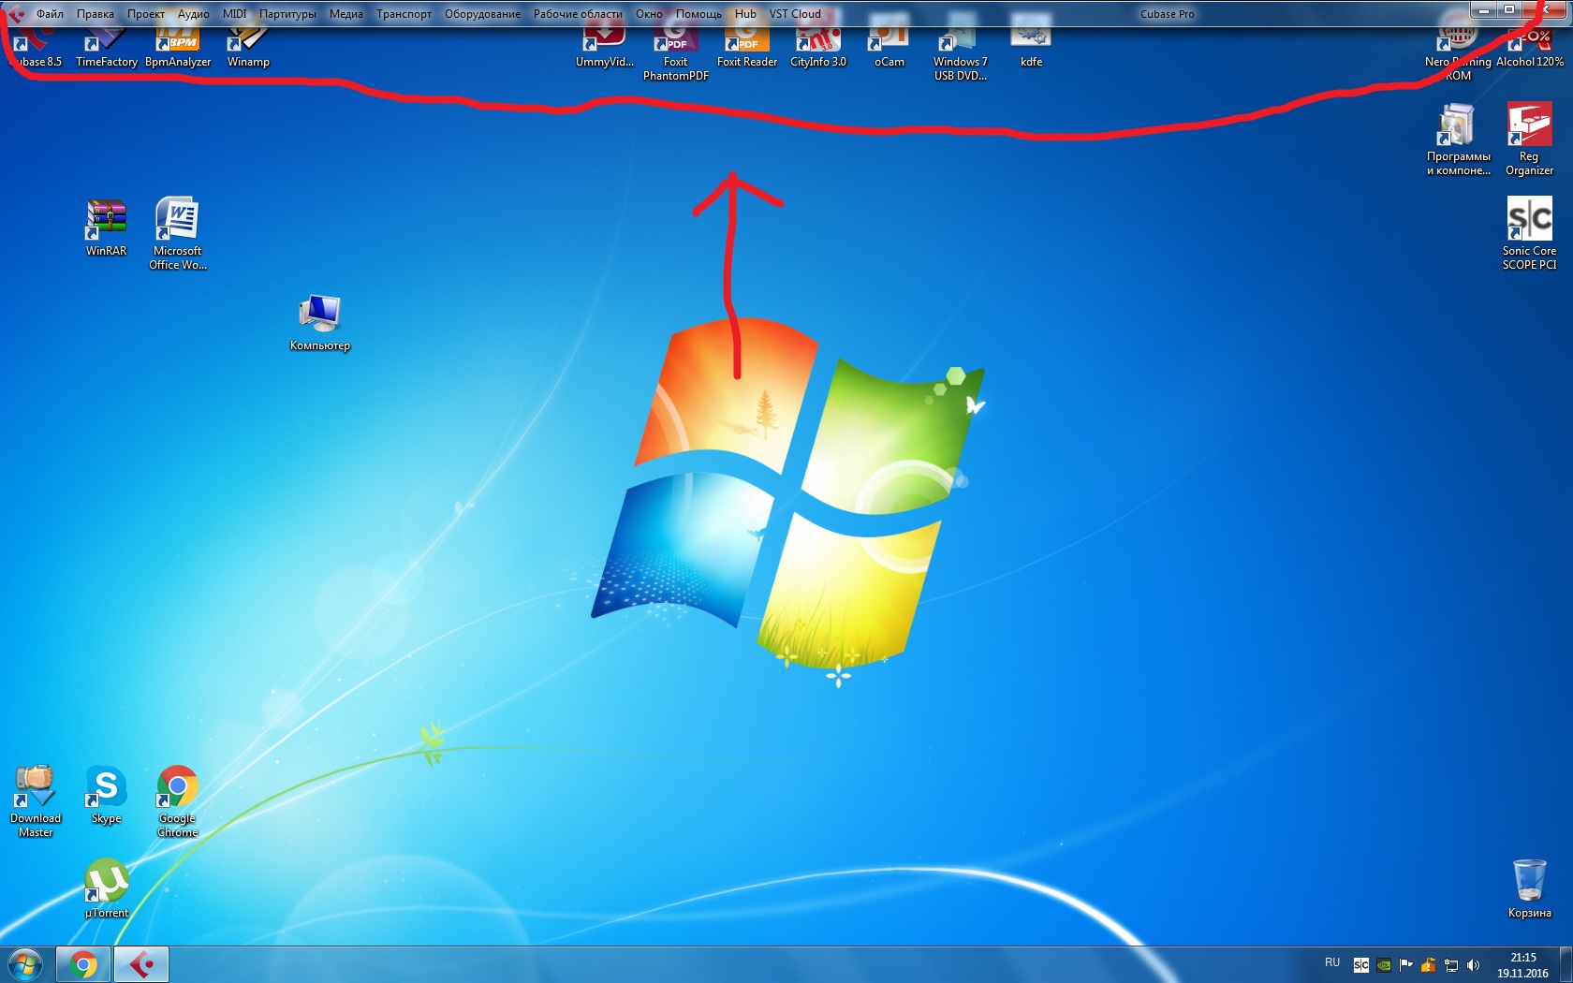Select the Программы и компоненты icon
Image resolution: width=1573 pixels, height=983 pixels.
[x=1458, y=139]
